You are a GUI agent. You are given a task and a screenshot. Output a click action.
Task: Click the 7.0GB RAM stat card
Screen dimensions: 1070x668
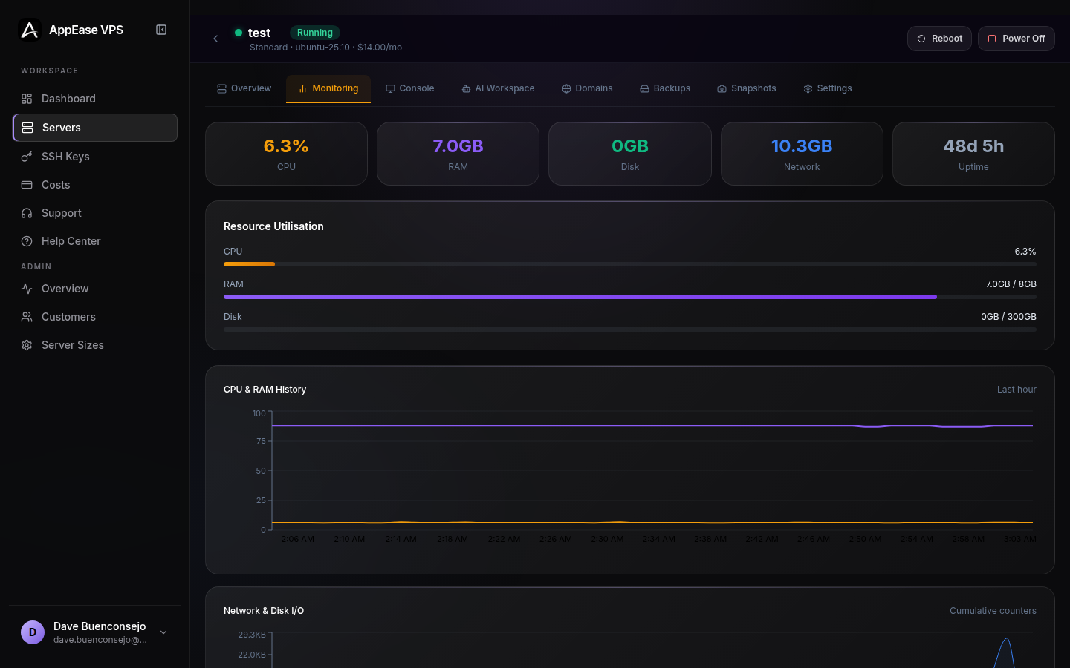pos(458,154)
